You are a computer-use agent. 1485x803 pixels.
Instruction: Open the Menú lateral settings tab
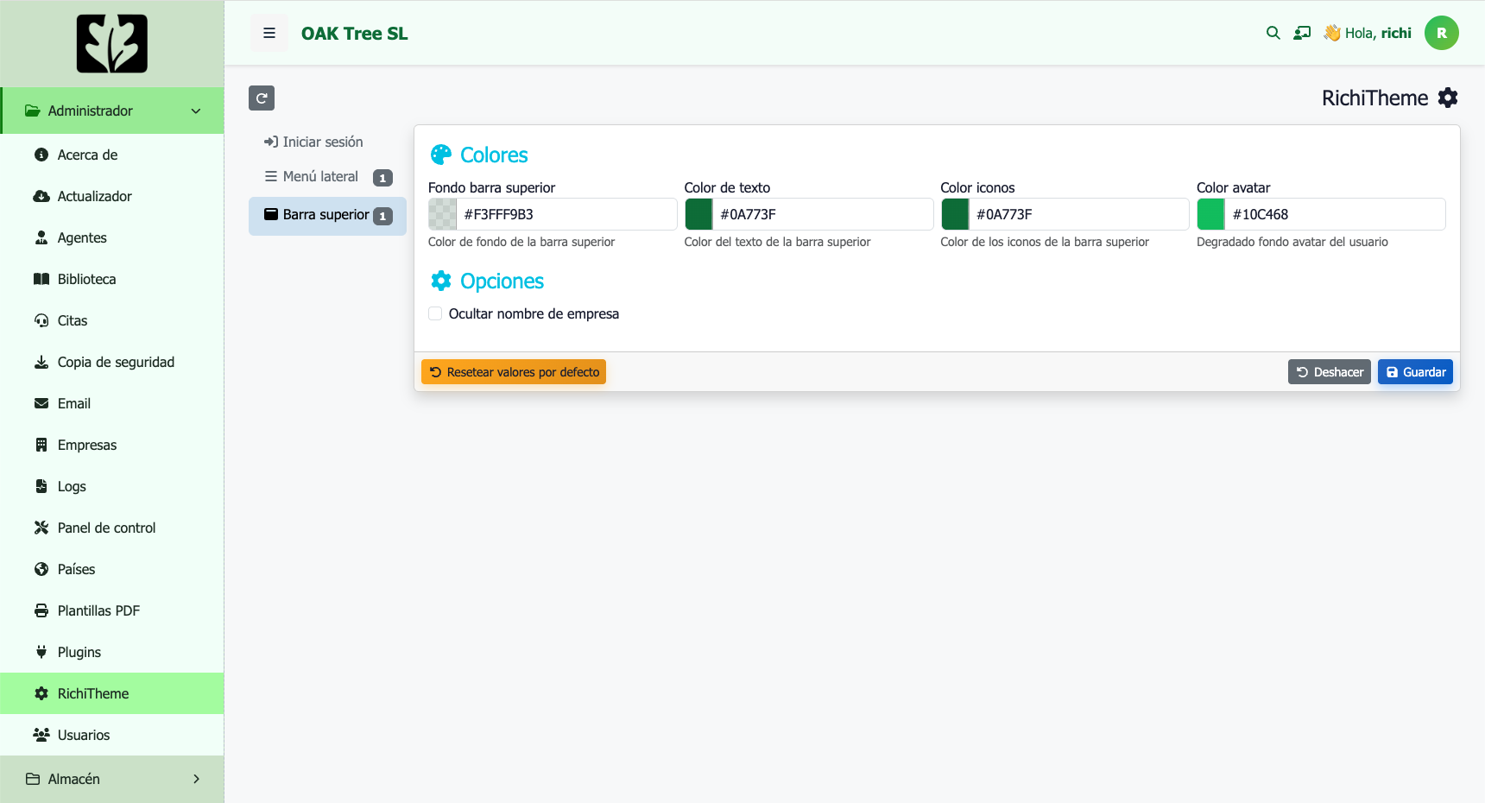point(320,176)
